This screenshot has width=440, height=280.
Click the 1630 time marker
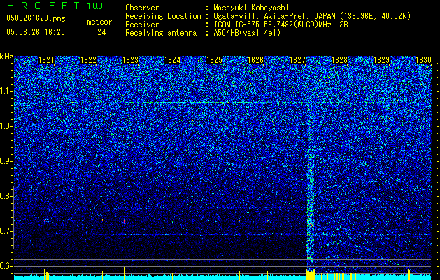click(423, 60)
